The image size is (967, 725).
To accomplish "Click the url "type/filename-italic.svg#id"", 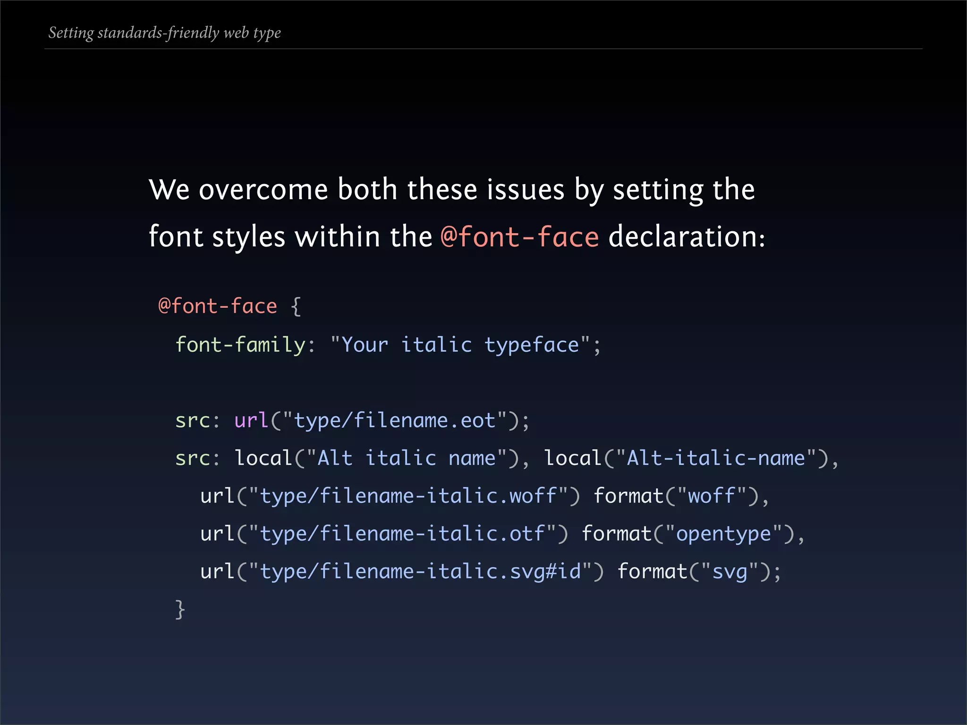I will pyautogui.click(x=420, y=572).
